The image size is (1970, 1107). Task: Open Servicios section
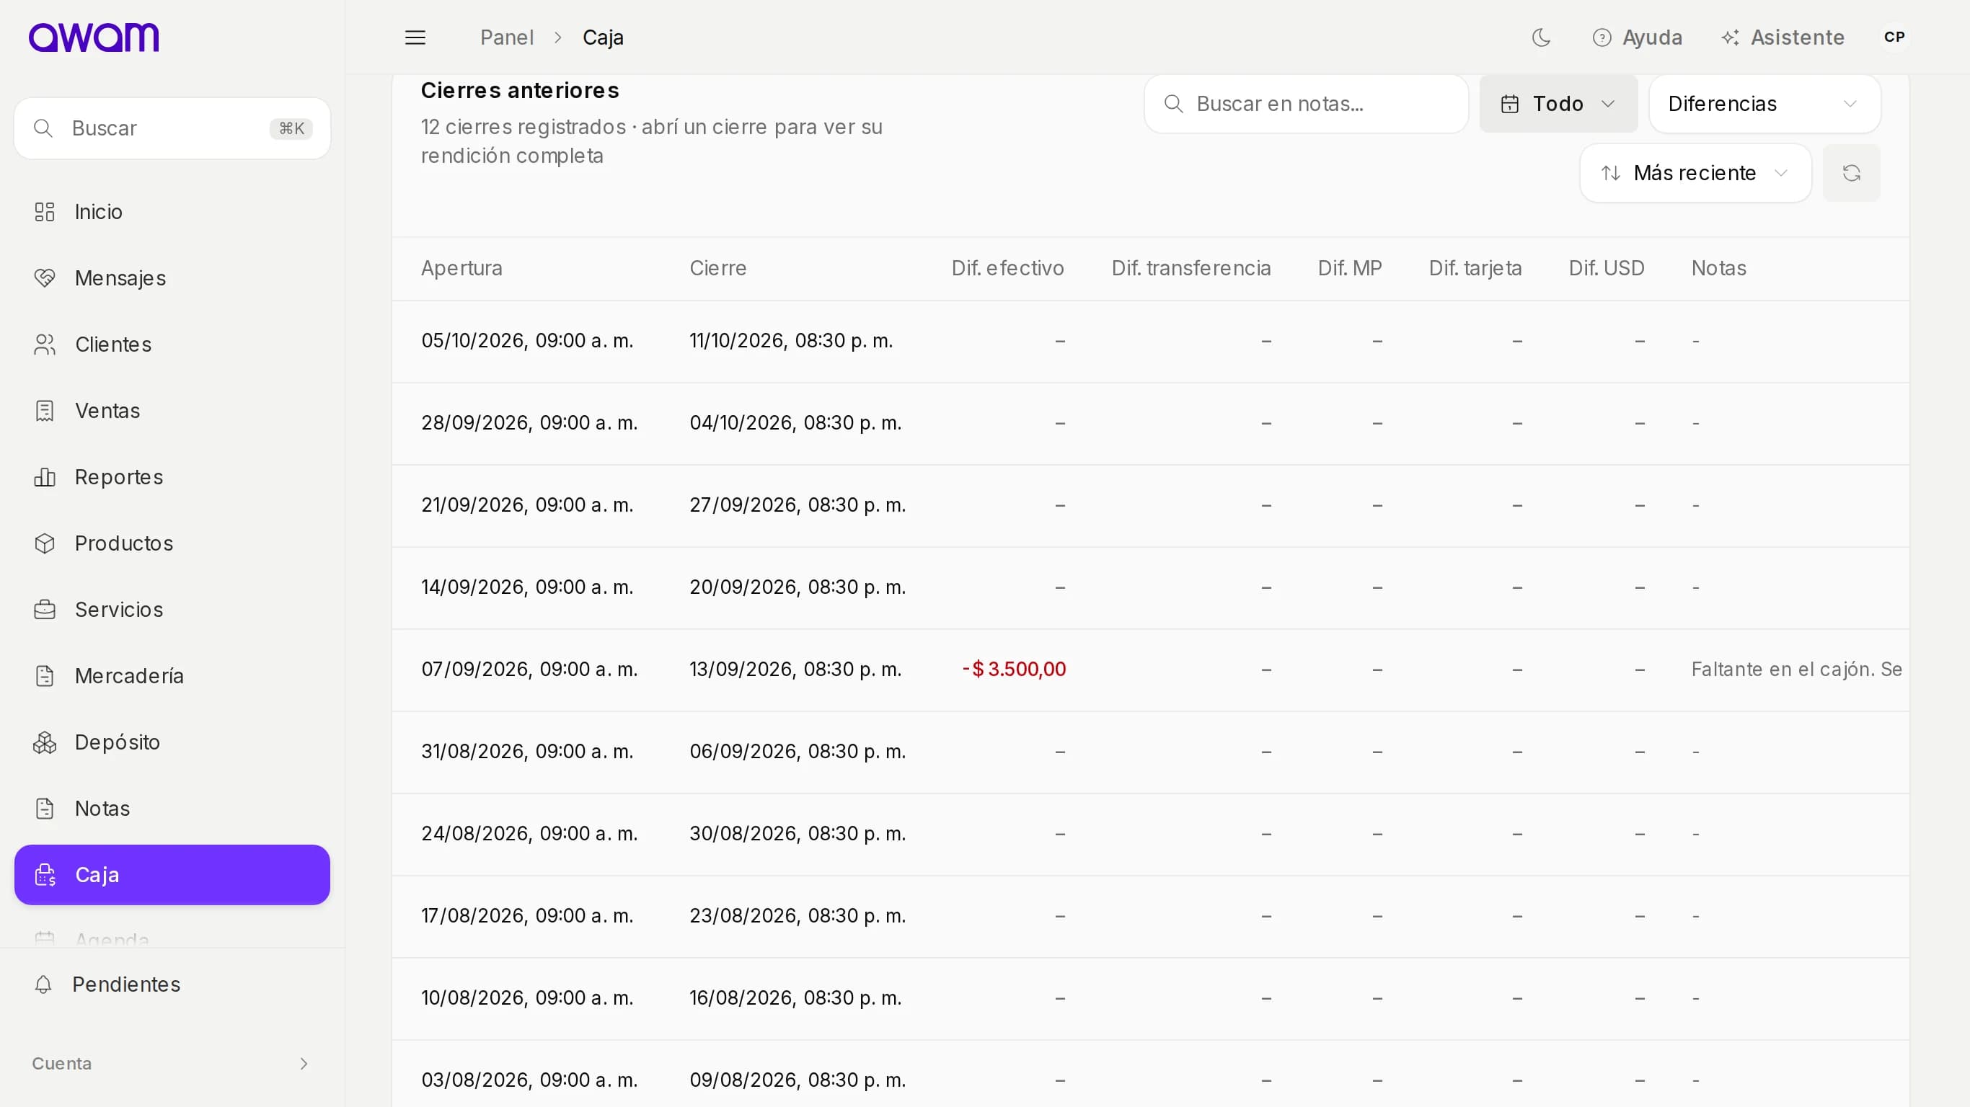[x=172, y=609]
